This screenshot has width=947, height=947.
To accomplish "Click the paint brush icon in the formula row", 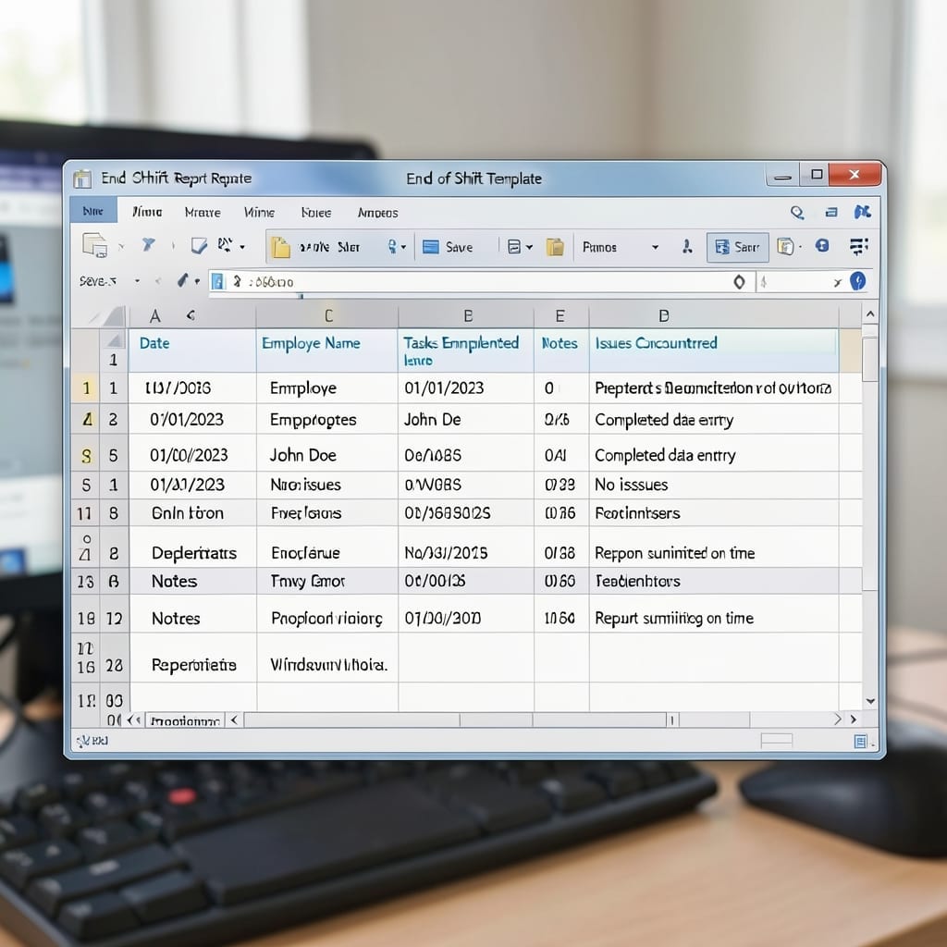I will 183,280.
